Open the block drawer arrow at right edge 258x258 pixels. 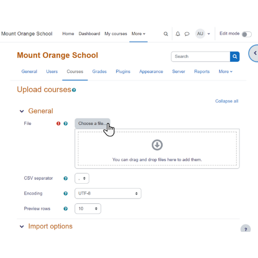[254, 53]
